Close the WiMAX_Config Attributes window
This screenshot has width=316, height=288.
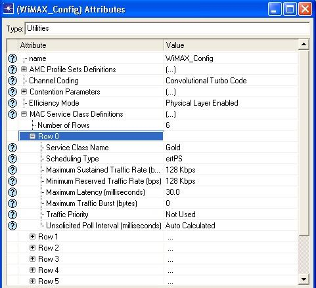click(305, 9)
